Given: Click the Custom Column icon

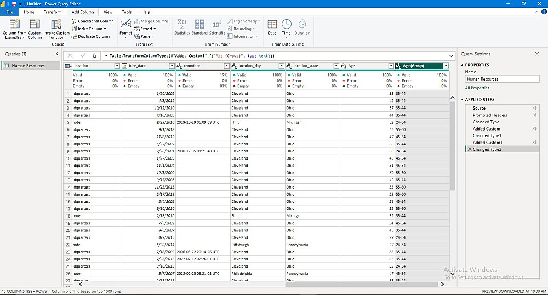Looking at the screenshot, I should tap(35, 25).
